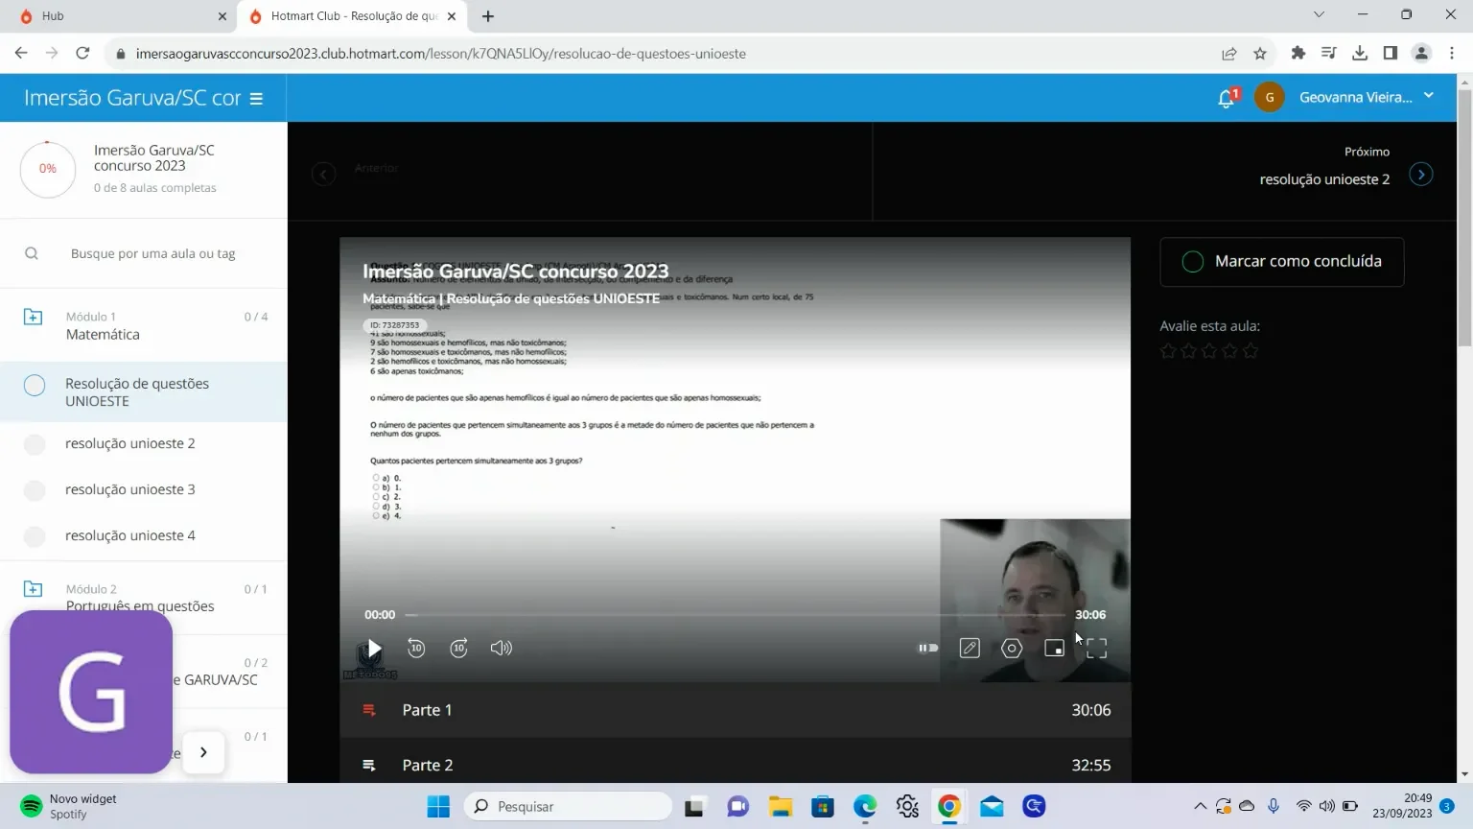Expand the Geovanna Vieira account menu
Image resolution: width=1473 pixels, height=829 pixels.
1367,97
